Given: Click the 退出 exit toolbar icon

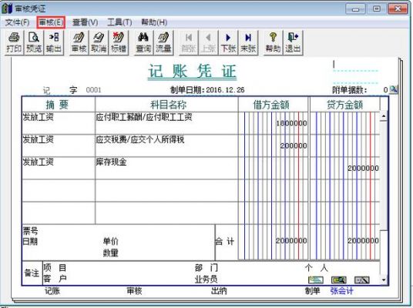Looking at the screenshot, I should point(293,42).
